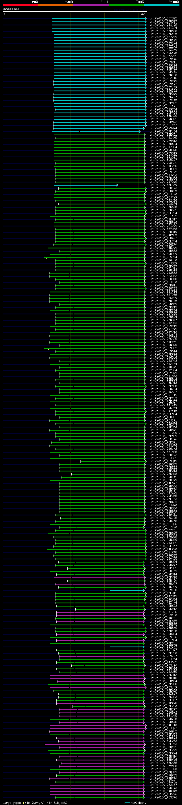Open hit UniRef100_B7U528
Image resolution: width=182 pixels, height=805 pixels.
[x=163, y=31]
